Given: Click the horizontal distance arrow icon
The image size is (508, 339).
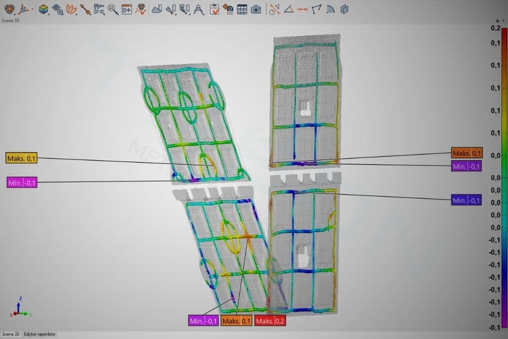Looking at the screenshot, I should point(303,9).
